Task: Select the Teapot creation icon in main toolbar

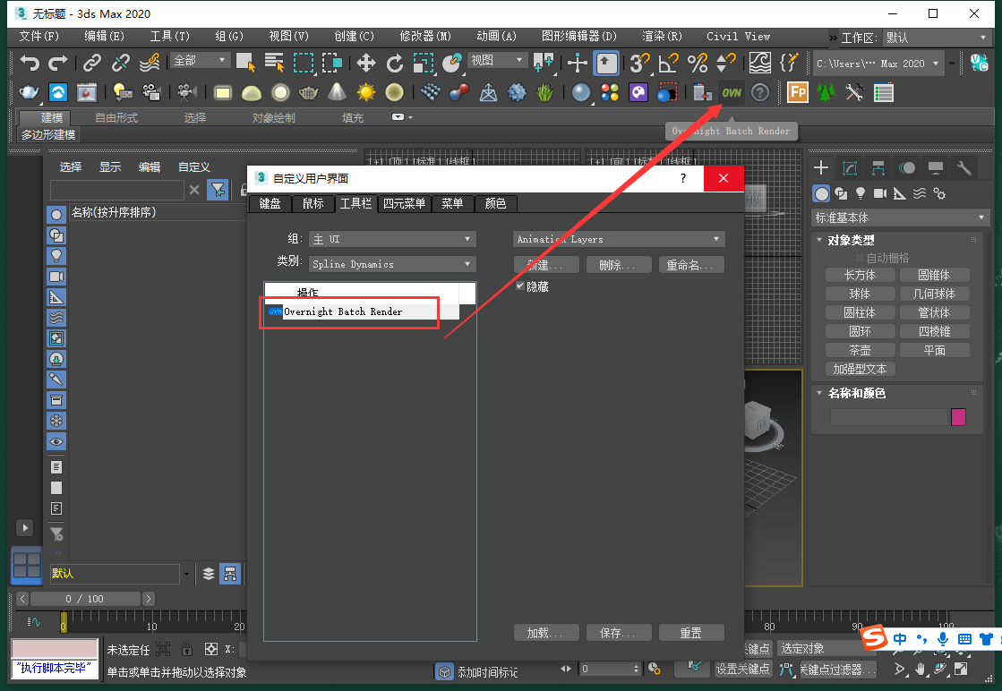Action: [x=308, y=92]
